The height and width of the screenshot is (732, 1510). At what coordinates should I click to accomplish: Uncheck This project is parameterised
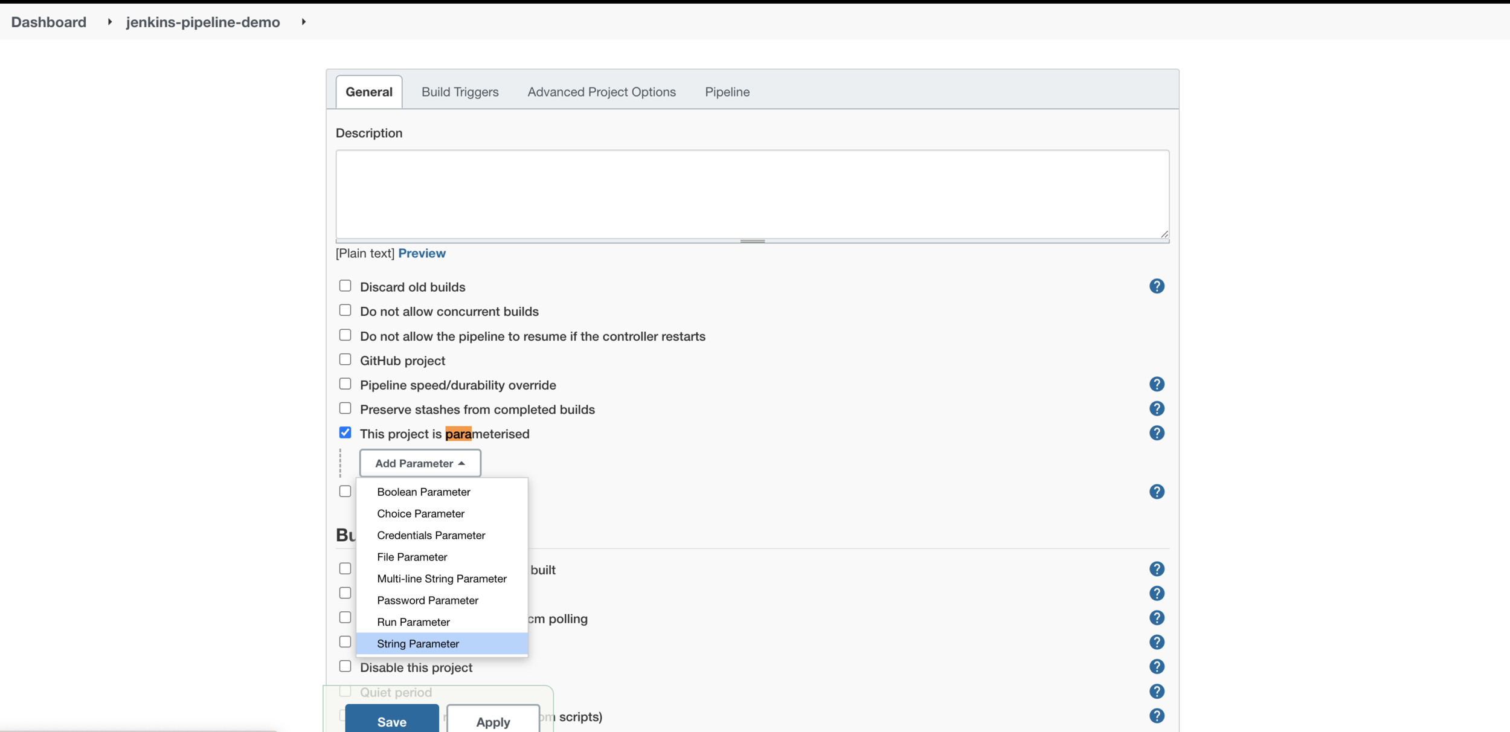[x=345, y=433]
